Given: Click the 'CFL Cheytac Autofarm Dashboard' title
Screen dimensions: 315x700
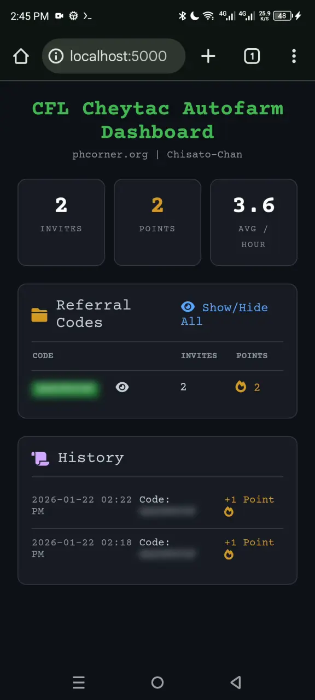Looking at the screenshot, I should pyautogui.click(x=157, y=120).
